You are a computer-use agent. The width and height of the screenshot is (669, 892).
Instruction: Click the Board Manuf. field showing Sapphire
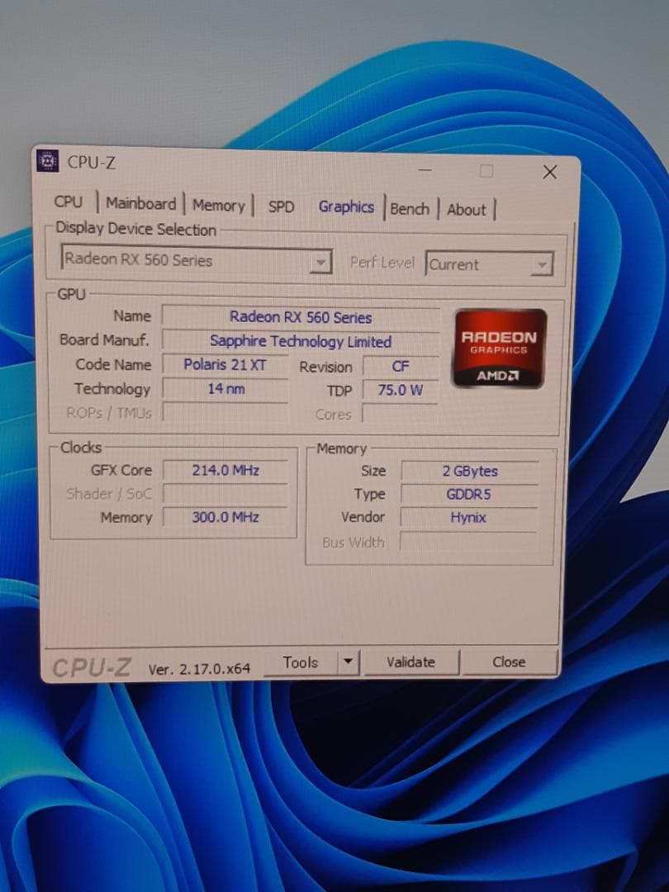(300, 341)
